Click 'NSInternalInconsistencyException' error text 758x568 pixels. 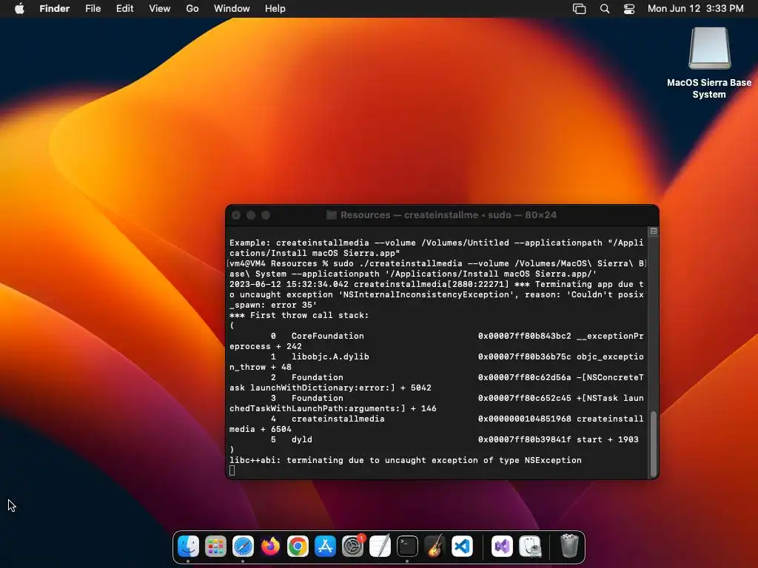(x=426, y=294)
